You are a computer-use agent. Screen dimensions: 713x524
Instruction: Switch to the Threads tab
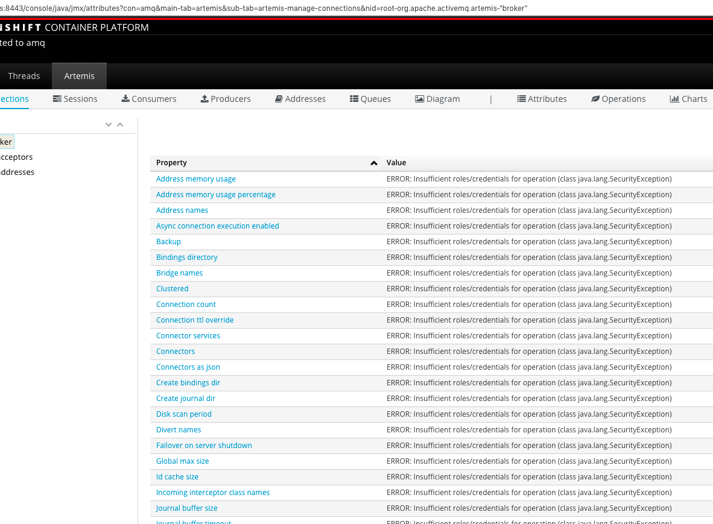[x=24, y=76]
